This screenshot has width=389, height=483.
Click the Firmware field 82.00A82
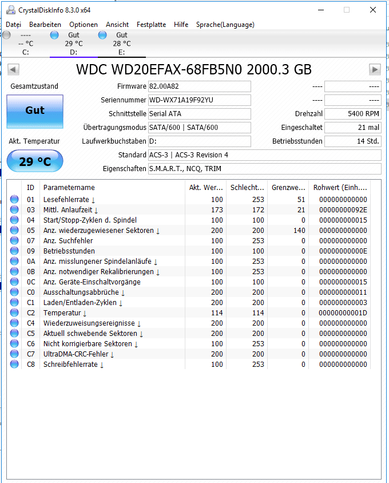(200, 86)
